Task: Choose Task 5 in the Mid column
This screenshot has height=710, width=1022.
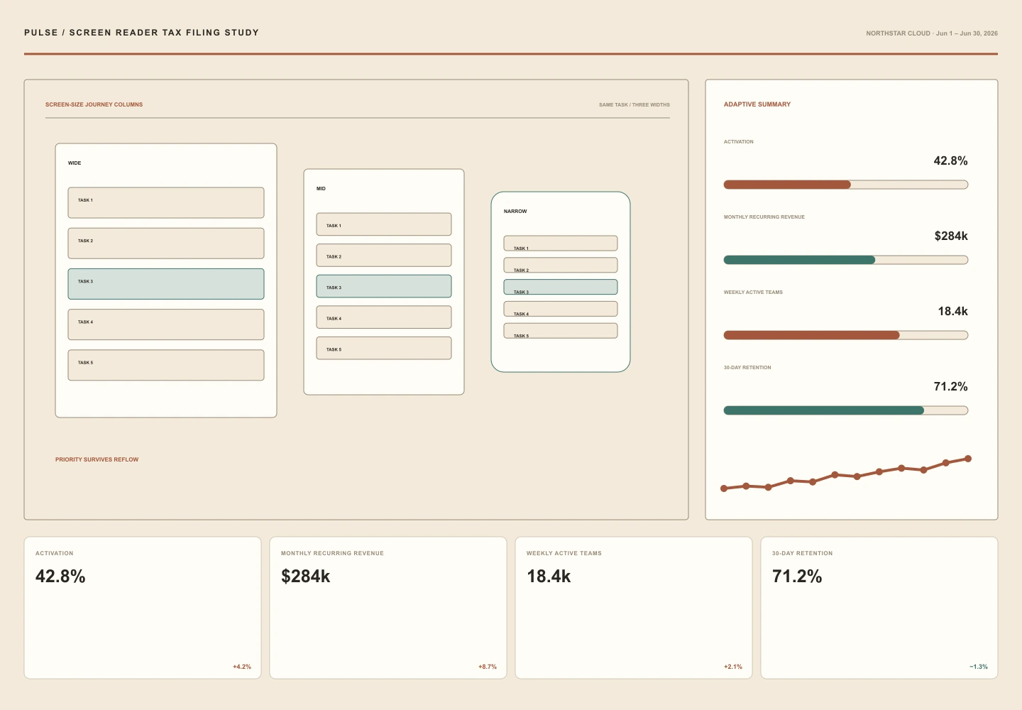Action: point(384,348)
